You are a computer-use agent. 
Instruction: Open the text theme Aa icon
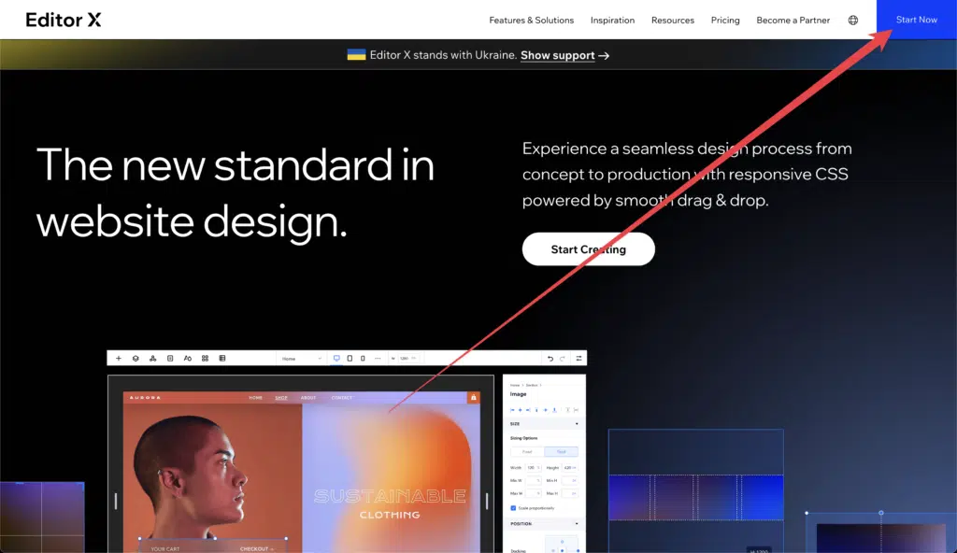187,359
